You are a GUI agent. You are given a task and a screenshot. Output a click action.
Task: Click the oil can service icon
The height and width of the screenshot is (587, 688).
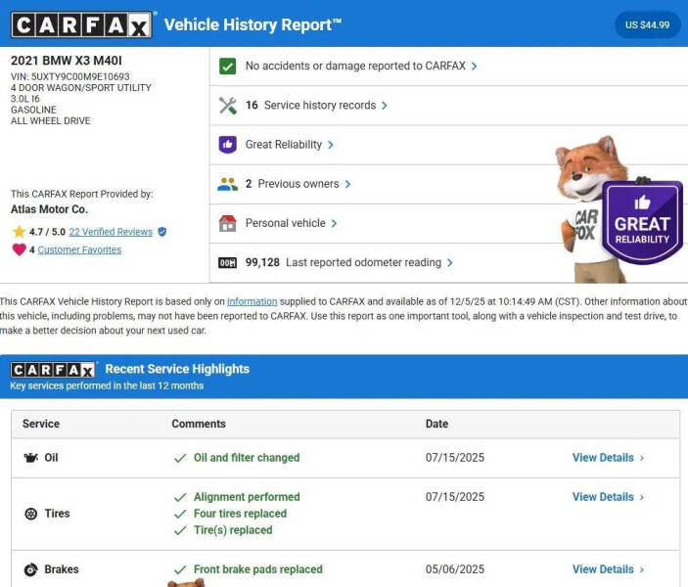[x=30, y=458]
